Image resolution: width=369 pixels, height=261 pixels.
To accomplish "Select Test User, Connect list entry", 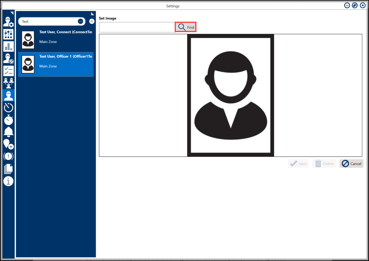I will [56, 40].
